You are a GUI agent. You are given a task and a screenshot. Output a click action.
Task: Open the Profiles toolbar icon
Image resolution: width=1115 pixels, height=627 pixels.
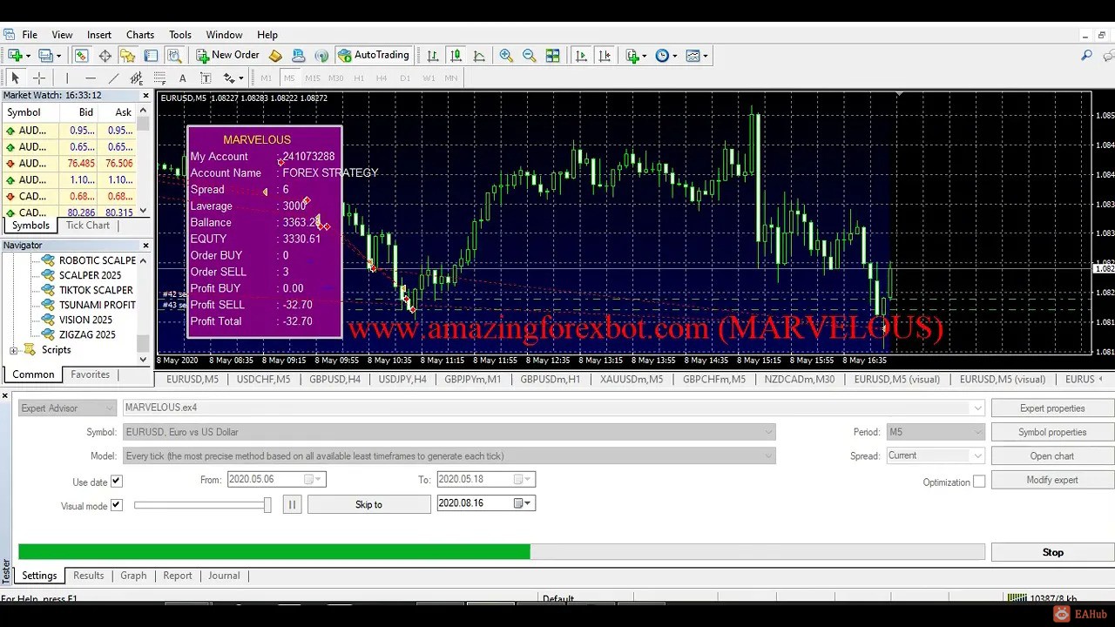click(45, 56)
